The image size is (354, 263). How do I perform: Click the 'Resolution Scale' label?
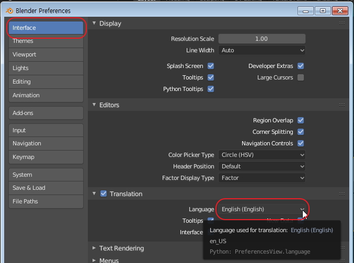tap(192, 39)
